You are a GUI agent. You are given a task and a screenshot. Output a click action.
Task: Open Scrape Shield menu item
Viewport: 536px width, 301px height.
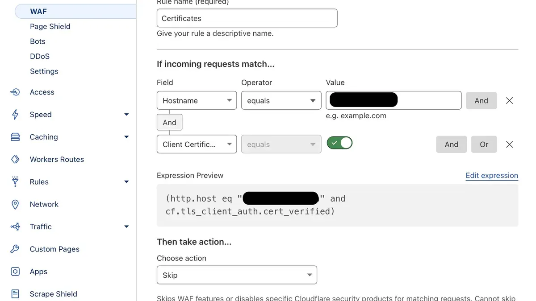click(x=53, y=294)
